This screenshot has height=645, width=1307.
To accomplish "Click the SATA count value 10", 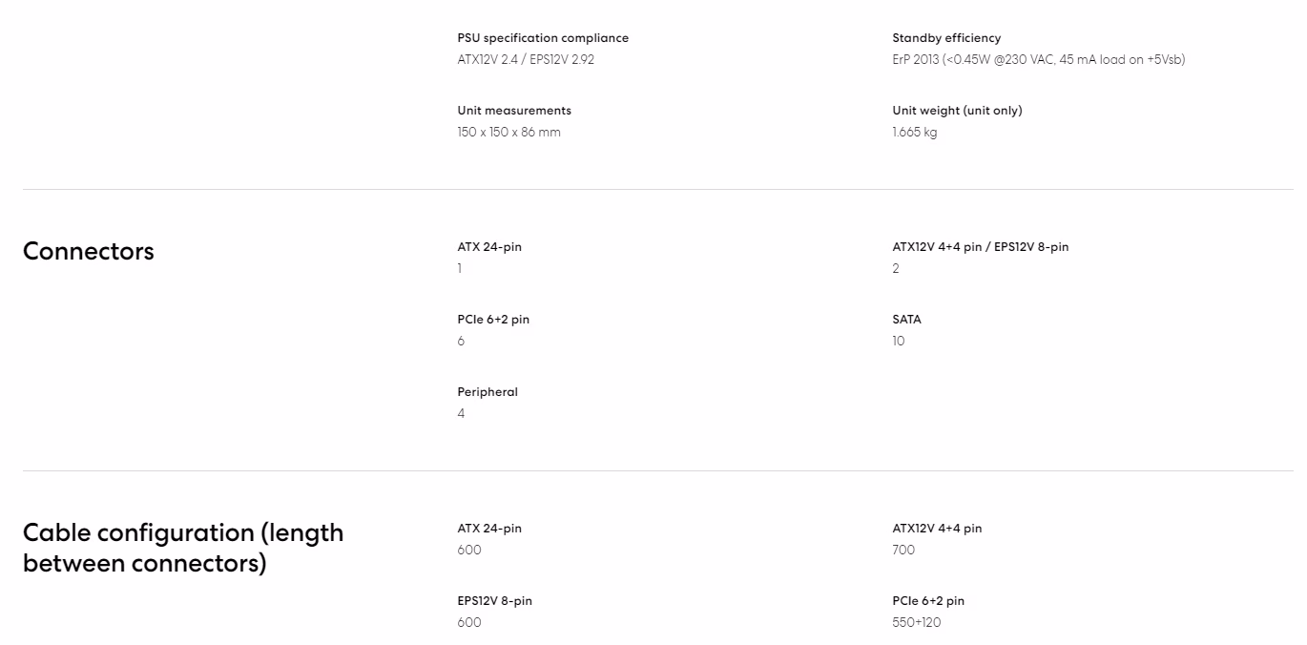I will (899, 341).
